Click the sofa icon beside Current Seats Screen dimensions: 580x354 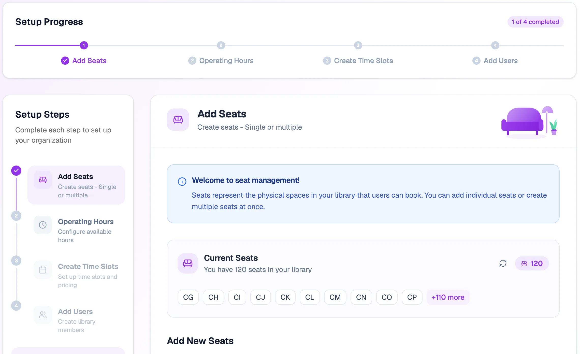coord(188,263)
